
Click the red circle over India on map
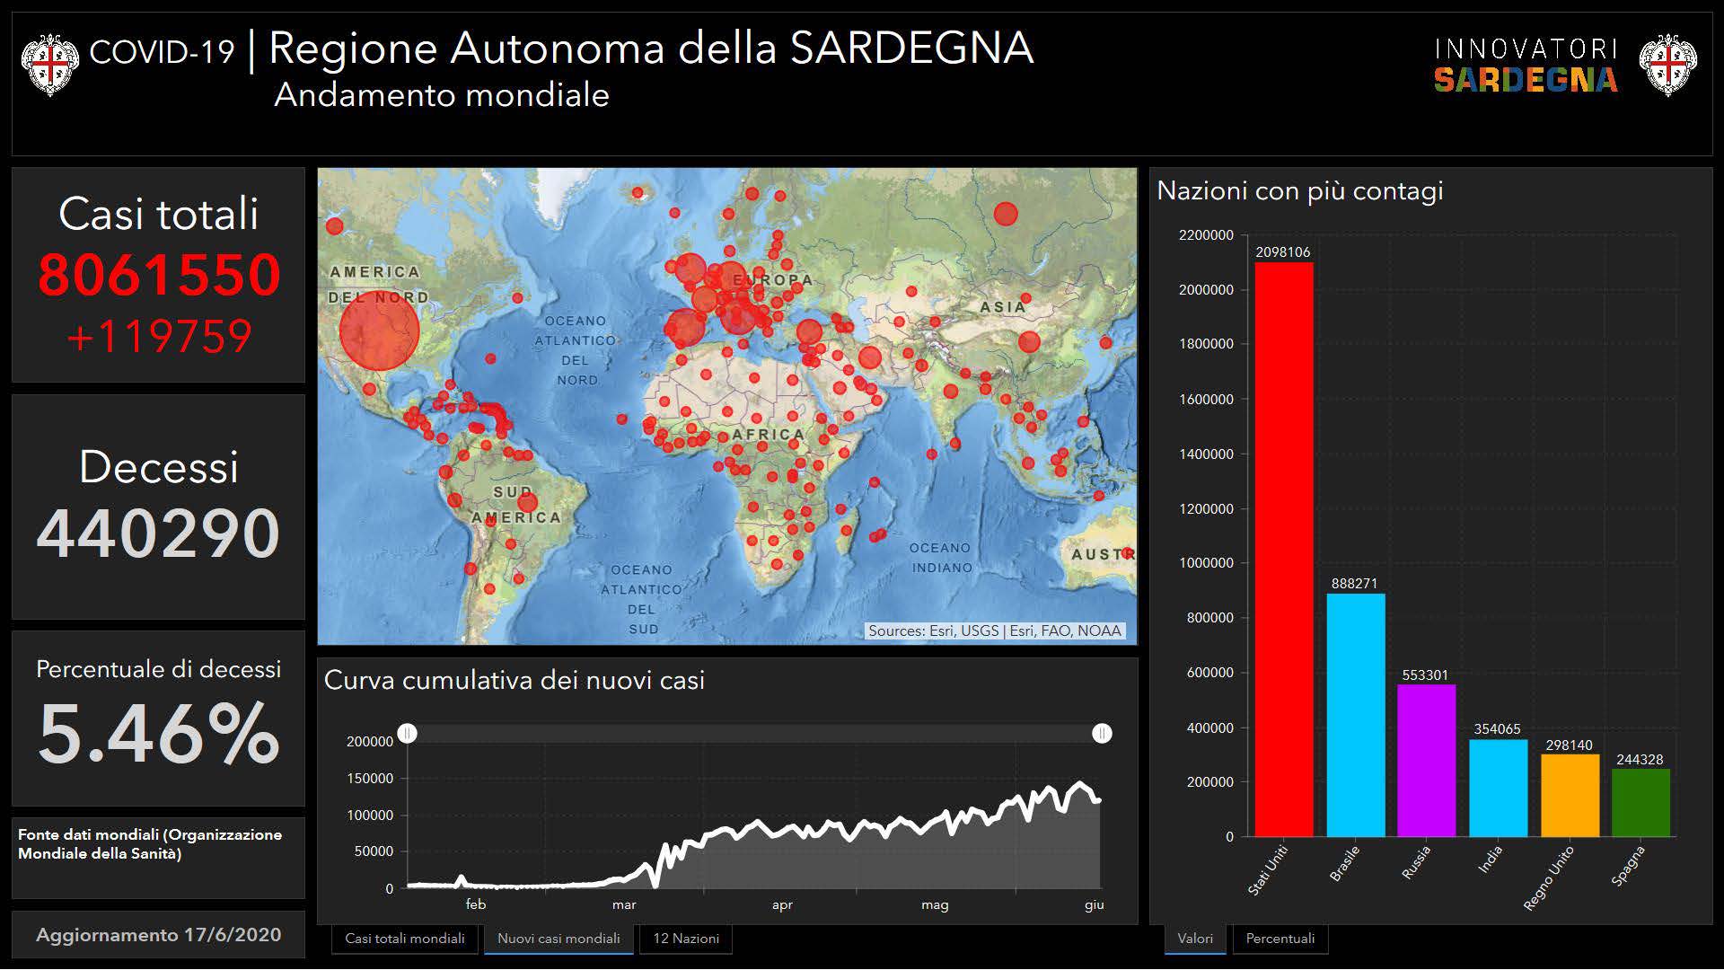951,391
